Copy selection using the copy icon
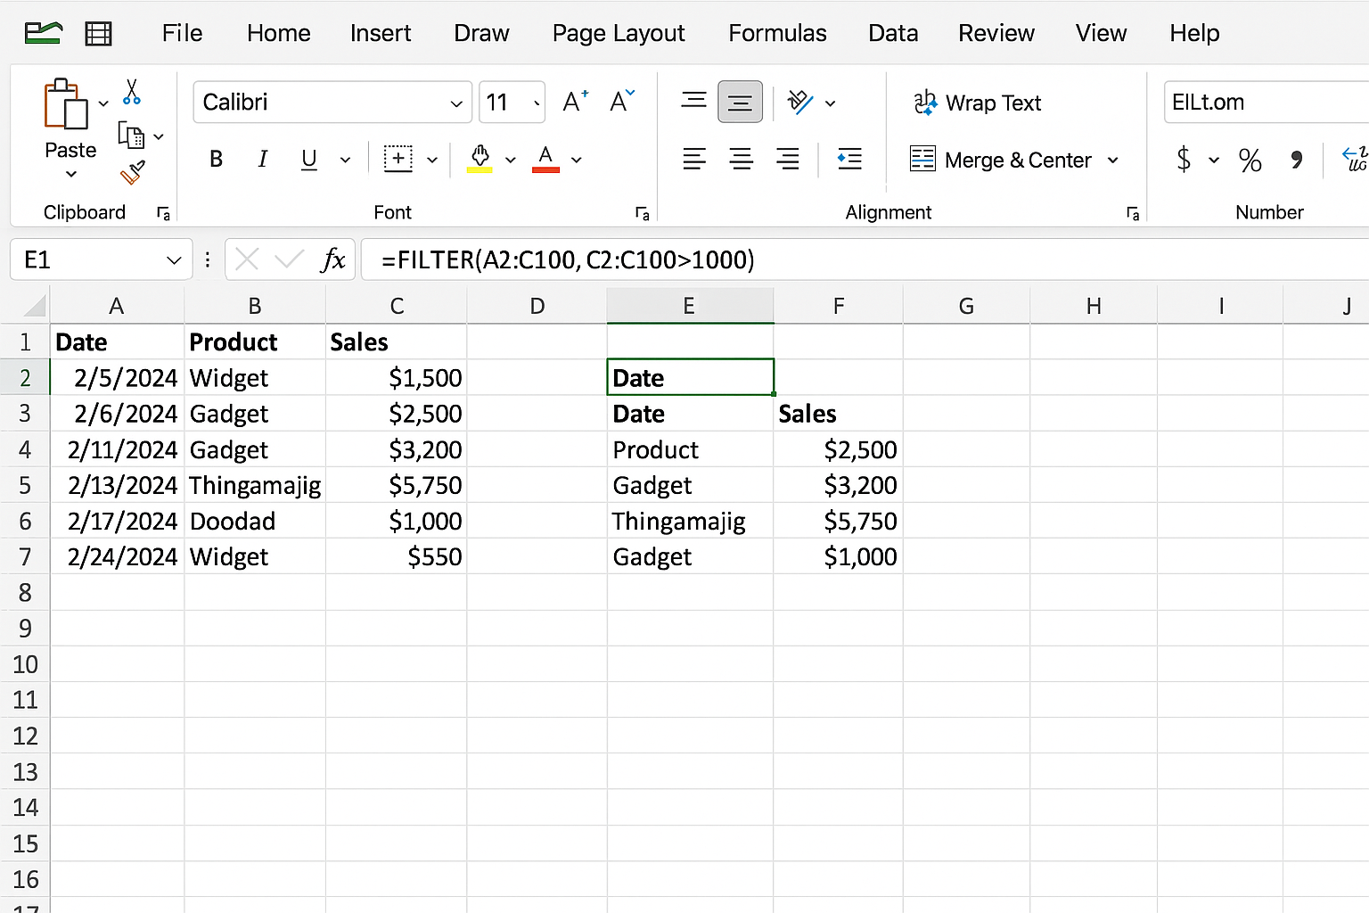 click(x=131, y=136)
